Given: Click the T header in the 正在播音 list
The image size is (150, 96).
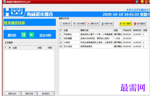Looking at the screenshot, I should [x=6, y=48].
